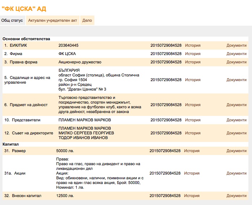Click Документи in Правна форма row
Screen dimensions: 252x205
click(x=236, y=62)
